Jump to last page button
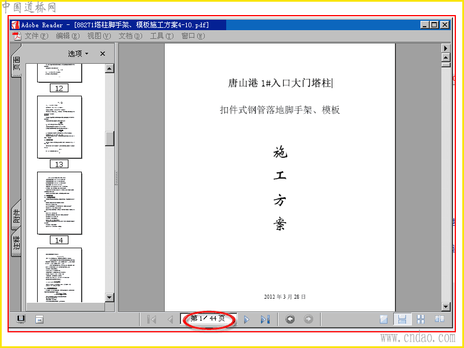Image resolution: width=464 pixels, height=348 pixels. coord(265,320)
